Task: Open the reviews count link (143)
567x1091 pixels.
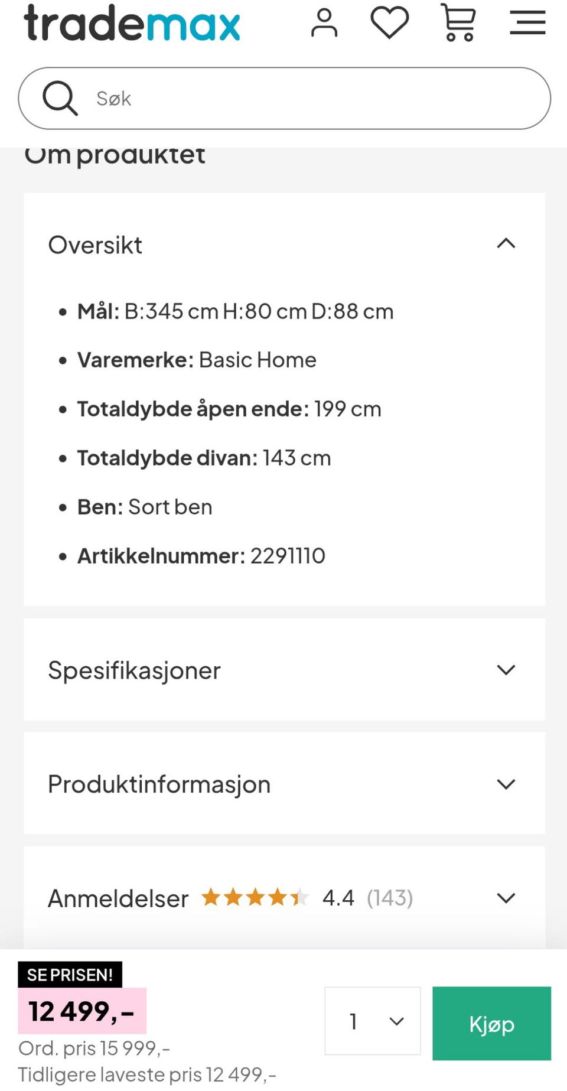Action: tap(389, 897)
